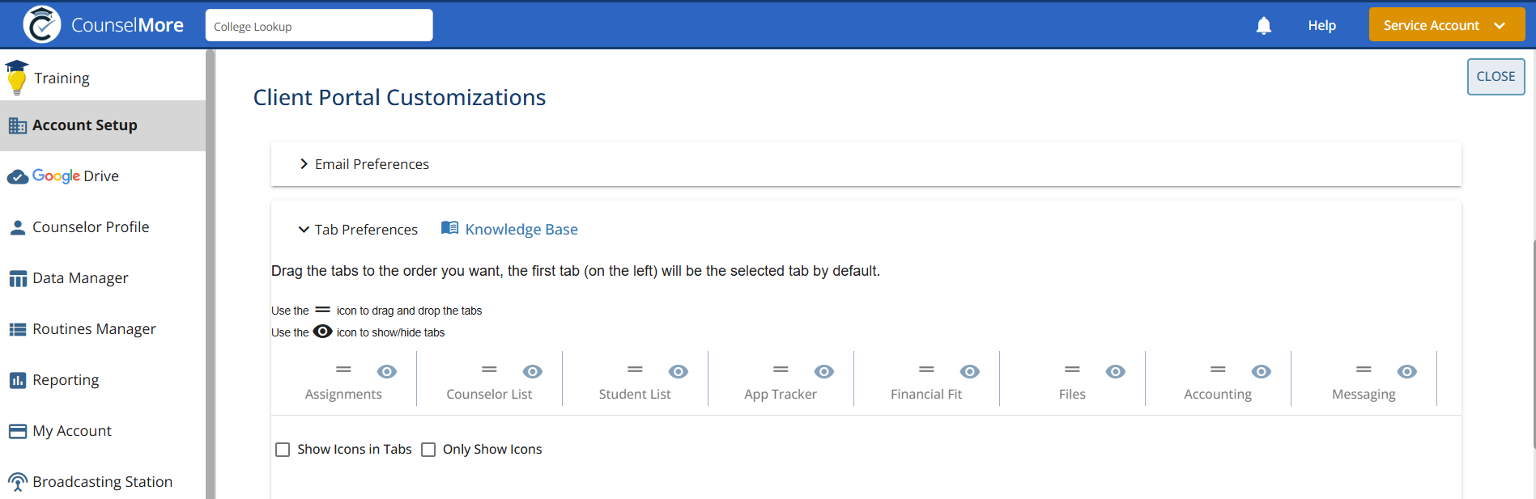Screen dimensions: 1536x499
Task: Open the Knowledge Base link
Action: point(521,230)
